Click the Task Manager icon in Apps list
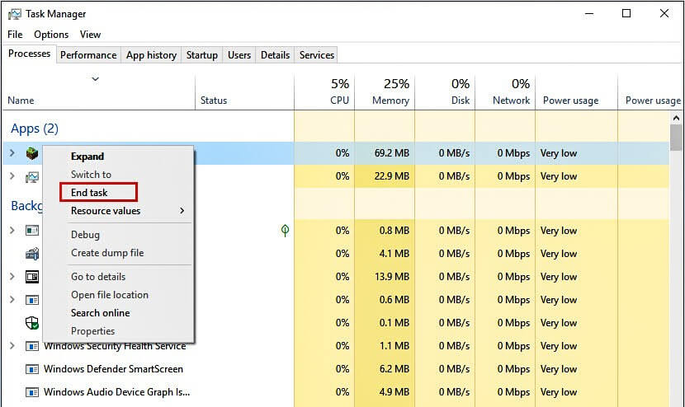This screenshot has width=685, height=407. [32, 176]
